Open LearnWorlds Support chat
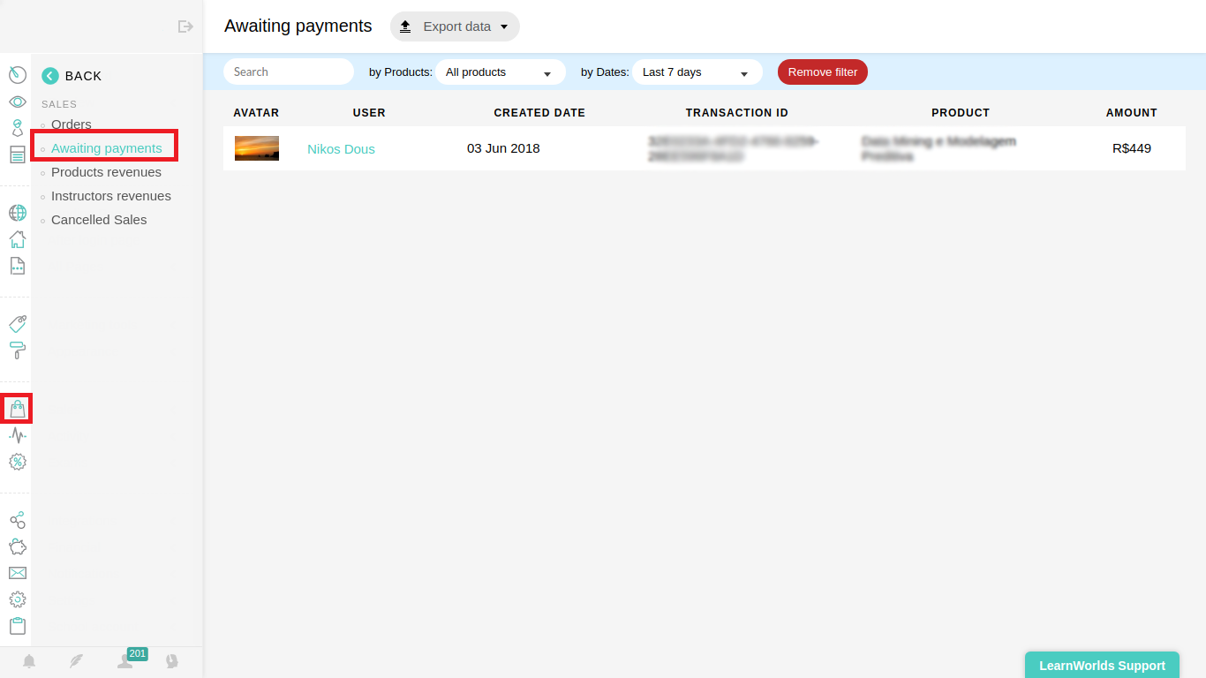 1102,665
